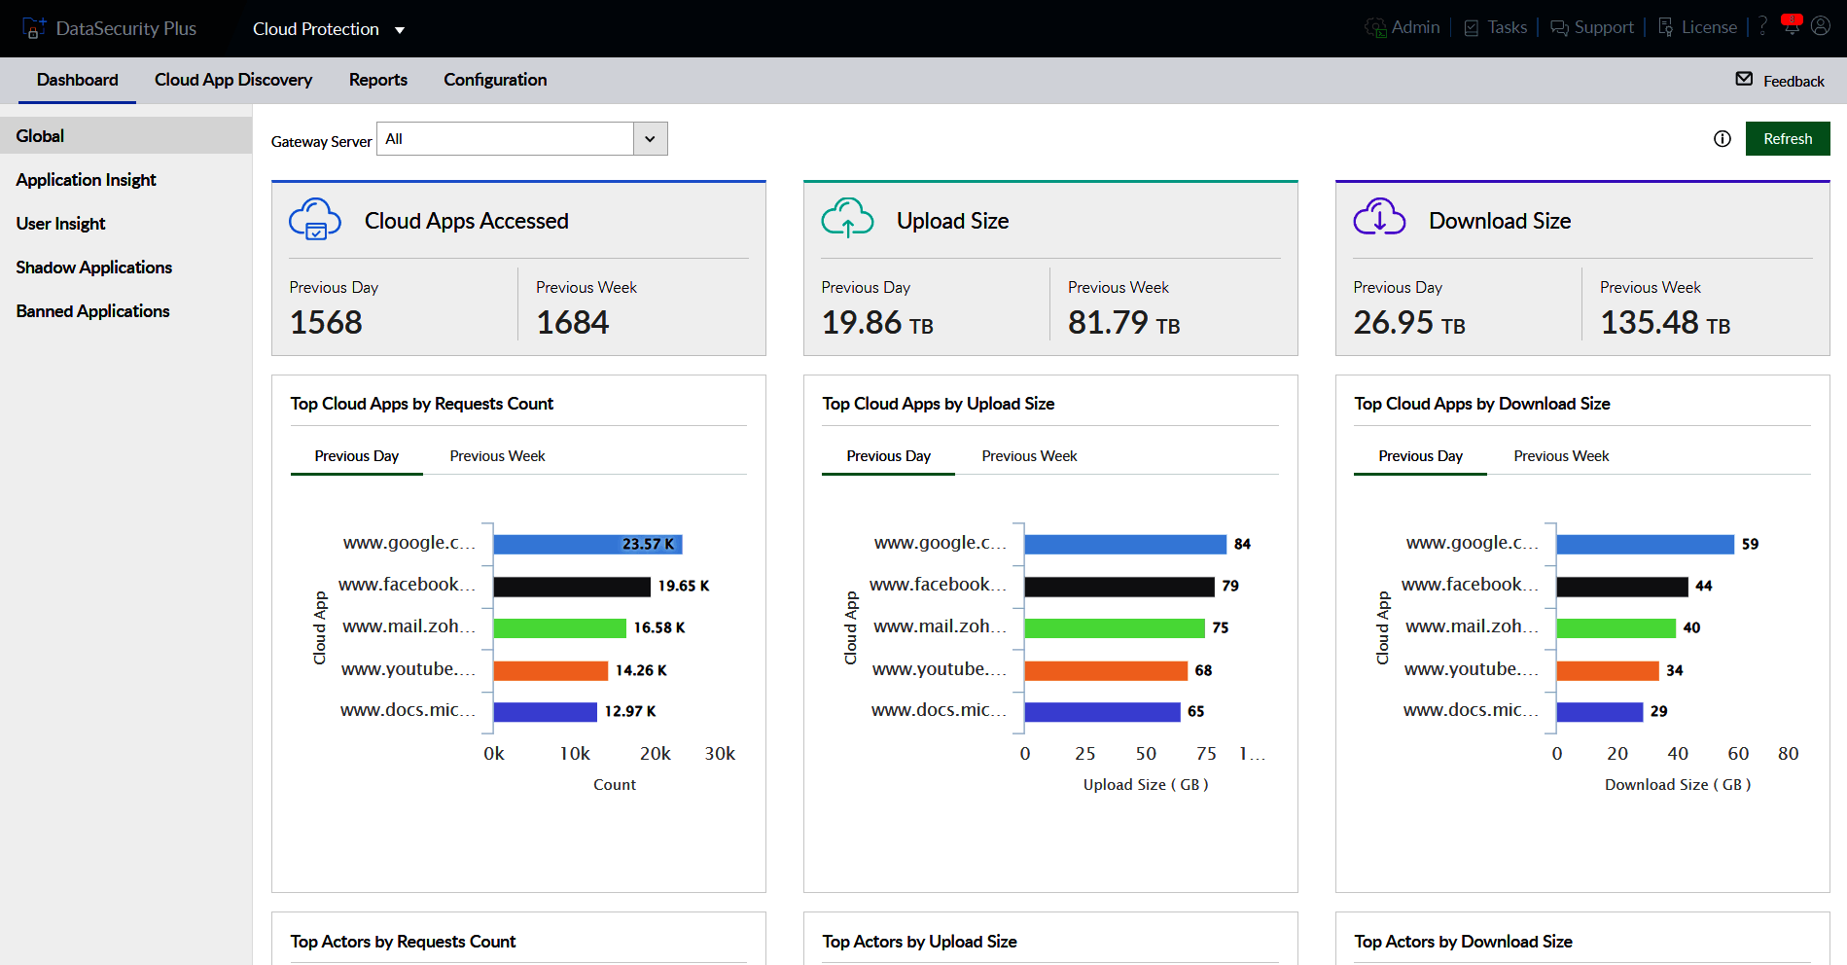The height and width of the screenshot is (965, 1847).
Task: Click the Feedback envelope icon
Action: tap(1744, 80)
